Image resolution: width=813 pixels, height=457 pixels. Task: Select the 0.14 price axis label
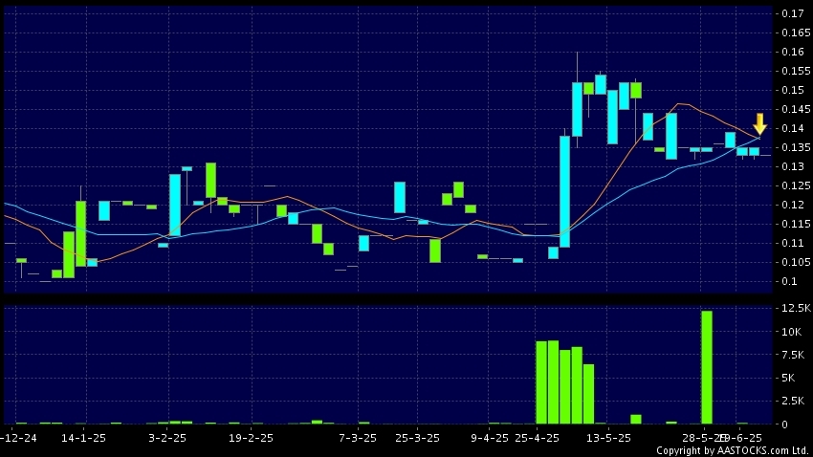[793, 128]
